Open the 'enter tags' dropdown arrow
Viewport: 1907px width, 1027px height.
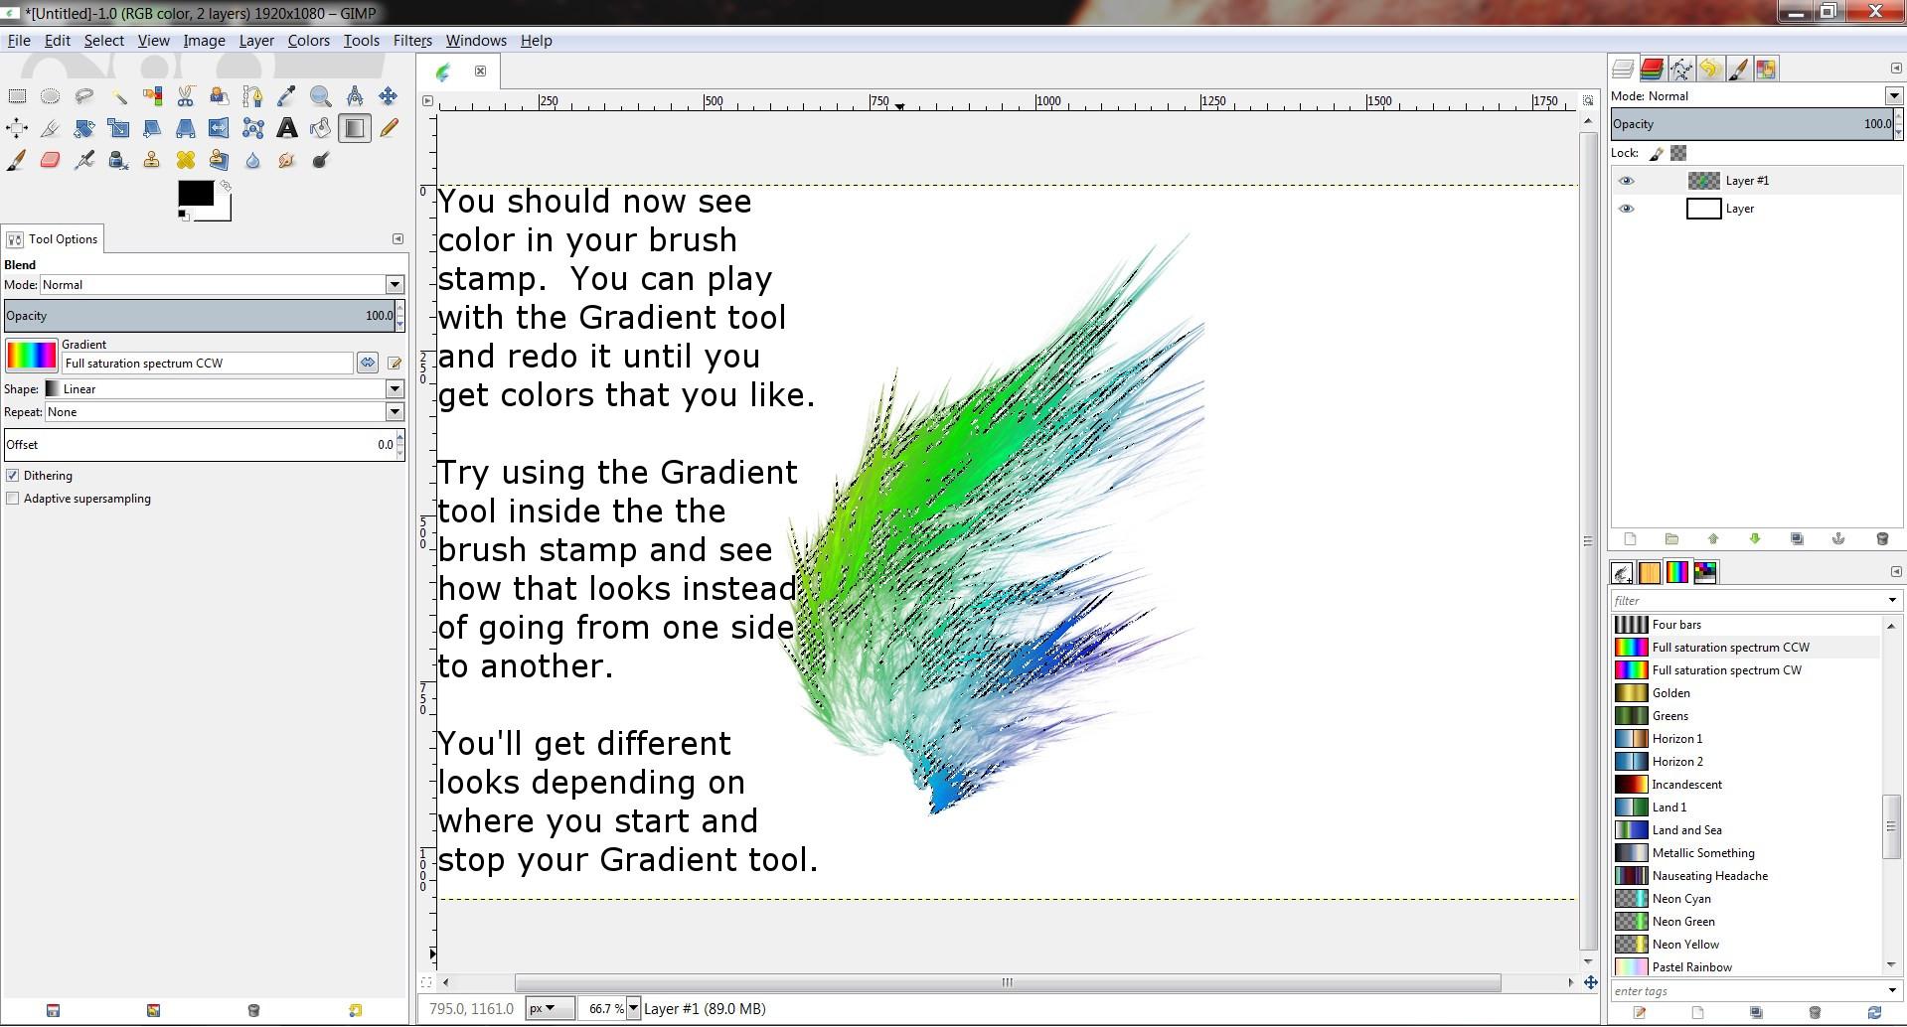pos(1892,990)
